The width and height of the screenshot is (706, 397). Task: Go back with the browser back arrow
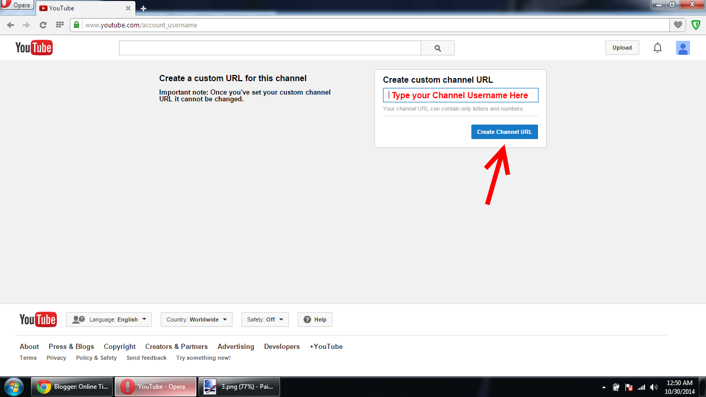pos(10,25)
